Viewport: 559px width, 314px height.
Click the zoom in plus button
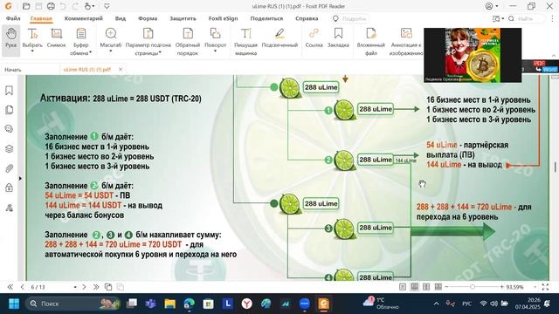[x=501, y=287]
